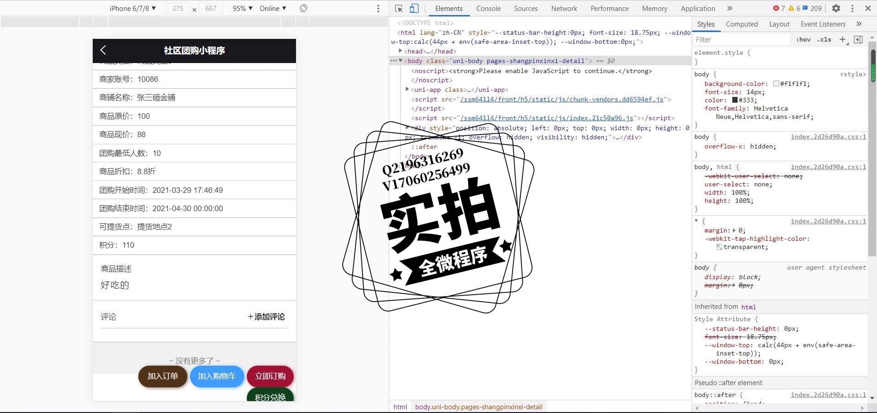Show more Styles pane tabs

click(x=859, y=24)
